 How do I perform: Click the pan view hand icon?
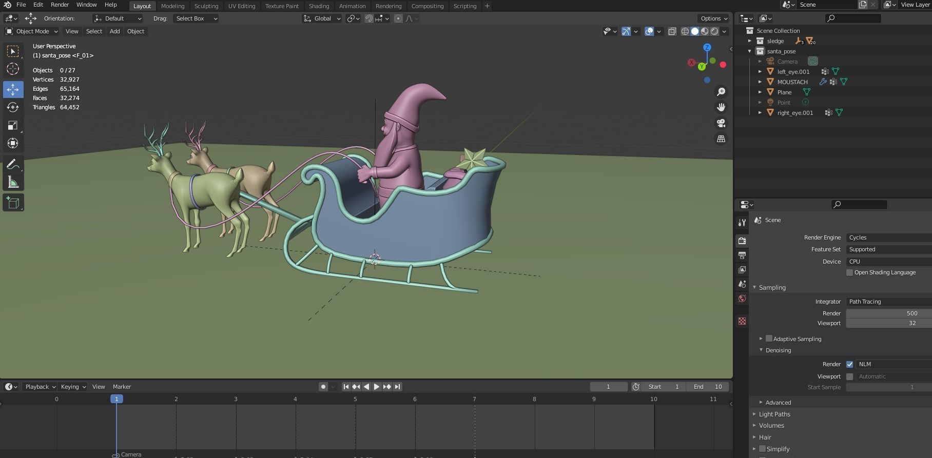721,107
